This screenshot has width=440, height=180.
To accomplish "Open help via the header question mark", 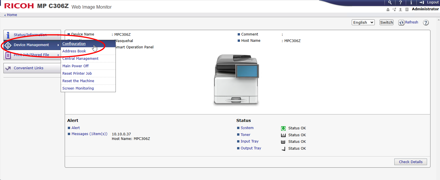I will 400,2.
